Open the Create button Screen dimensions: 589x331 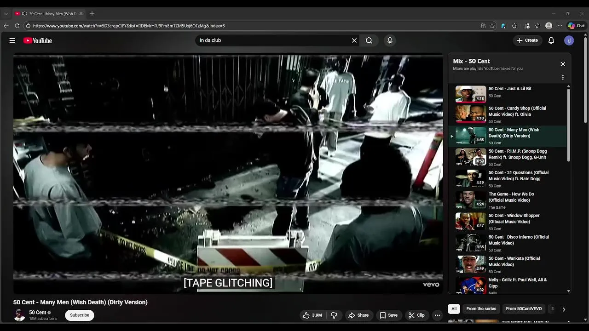527,40
